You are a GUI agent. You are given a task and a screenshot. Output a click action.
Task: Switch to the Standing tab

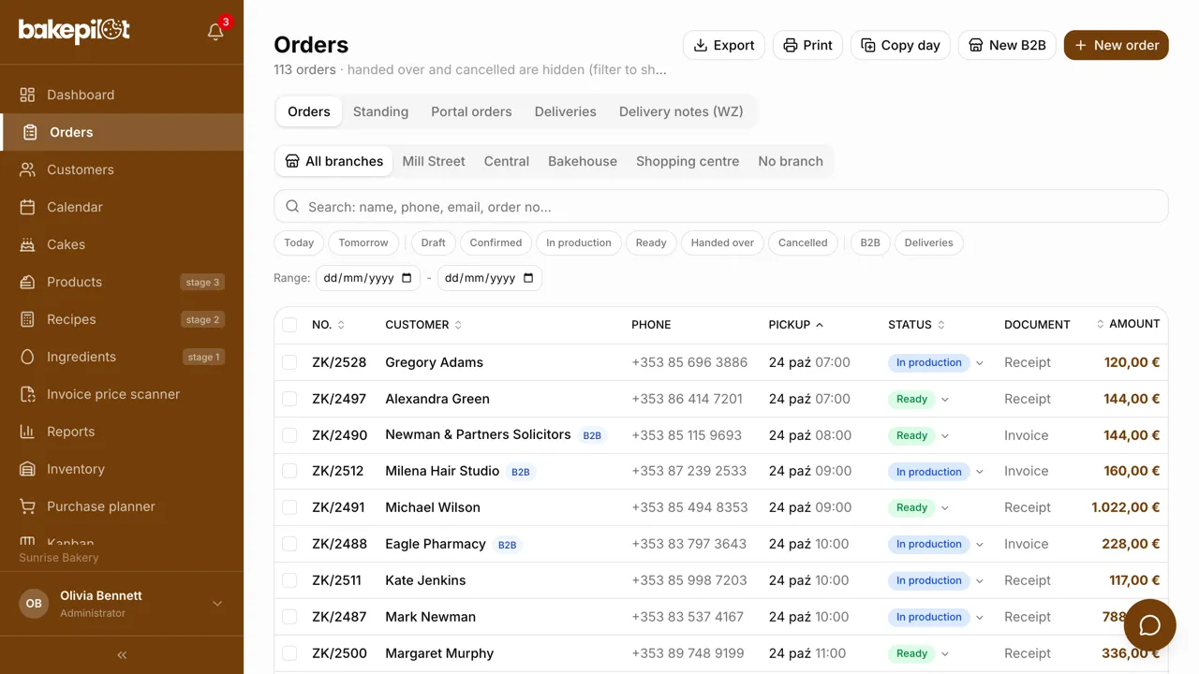(x=380, y=111)
